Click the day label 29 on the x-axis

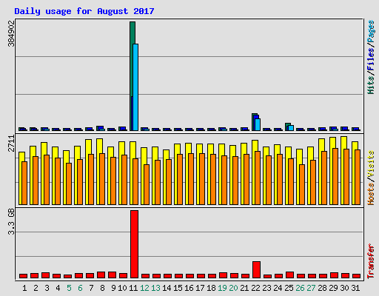pyautogui.click(x=333, y=288)
